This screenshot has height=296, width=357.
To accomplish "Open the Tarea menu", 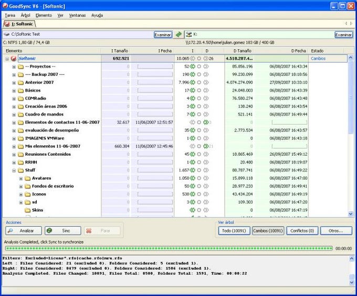I will click(x=10, y=15).
